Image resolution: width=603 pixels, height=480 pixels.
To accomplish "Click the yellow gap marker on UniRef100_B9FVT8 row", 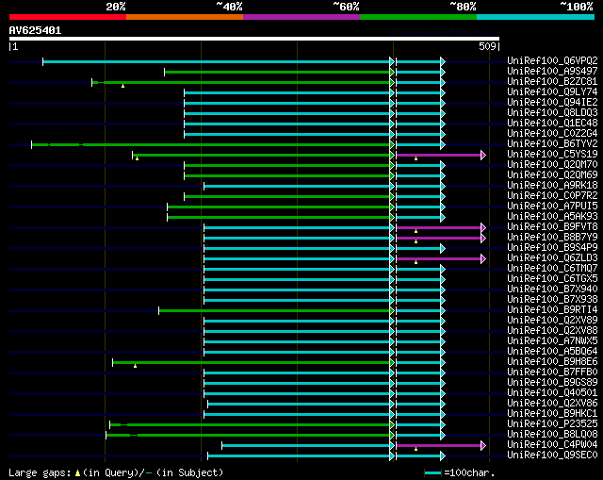I will [416, 231].
